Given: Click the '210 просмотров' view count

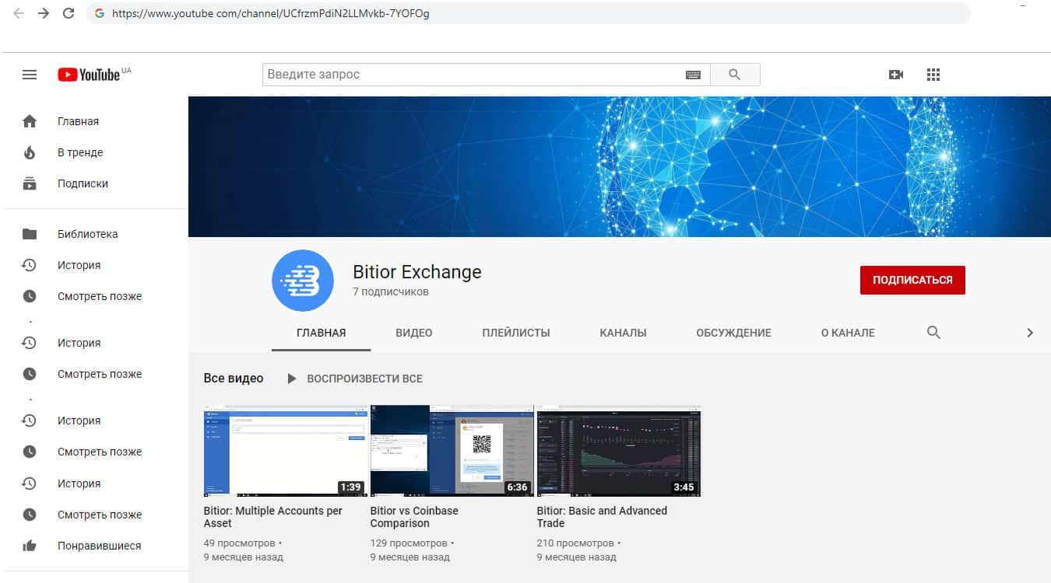Looking at the screenshot, I should click(x=575, y=543).
